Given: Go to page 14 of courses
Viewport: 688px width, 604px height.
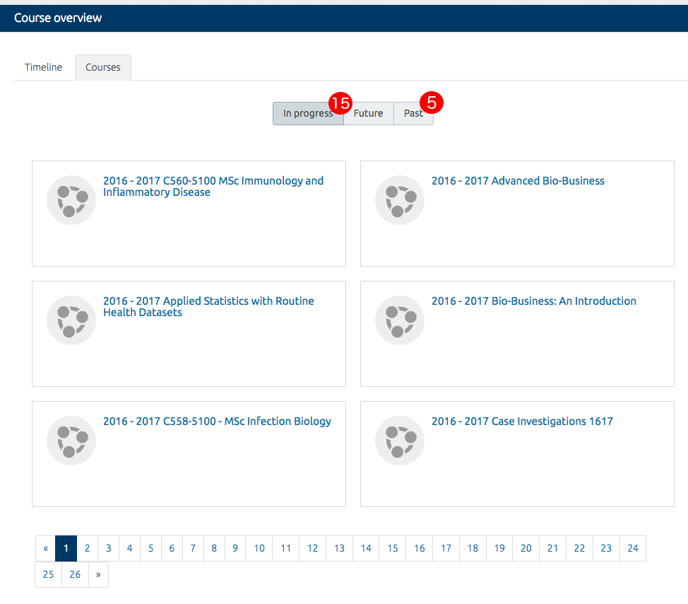Looking at the screenshot, I should 366,548.
